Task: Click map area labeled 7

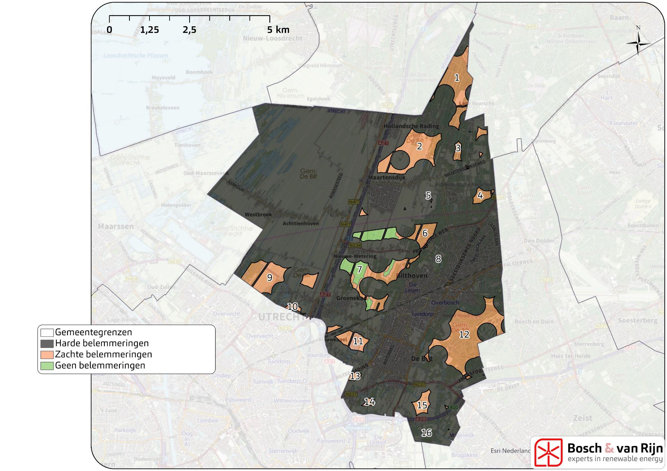Action: (x=359, y=269)
